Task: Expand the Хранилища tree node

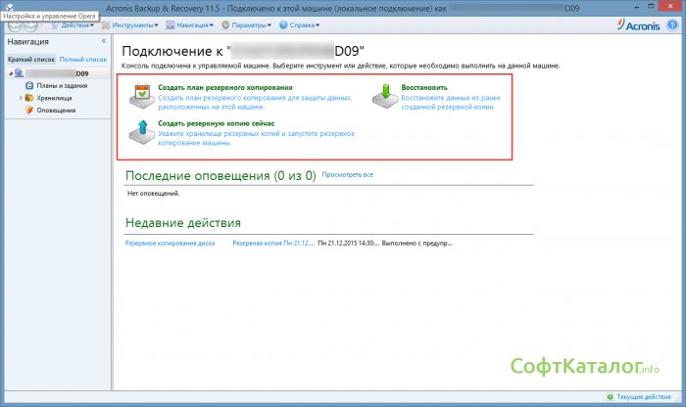Action: (x=20, y=98)
